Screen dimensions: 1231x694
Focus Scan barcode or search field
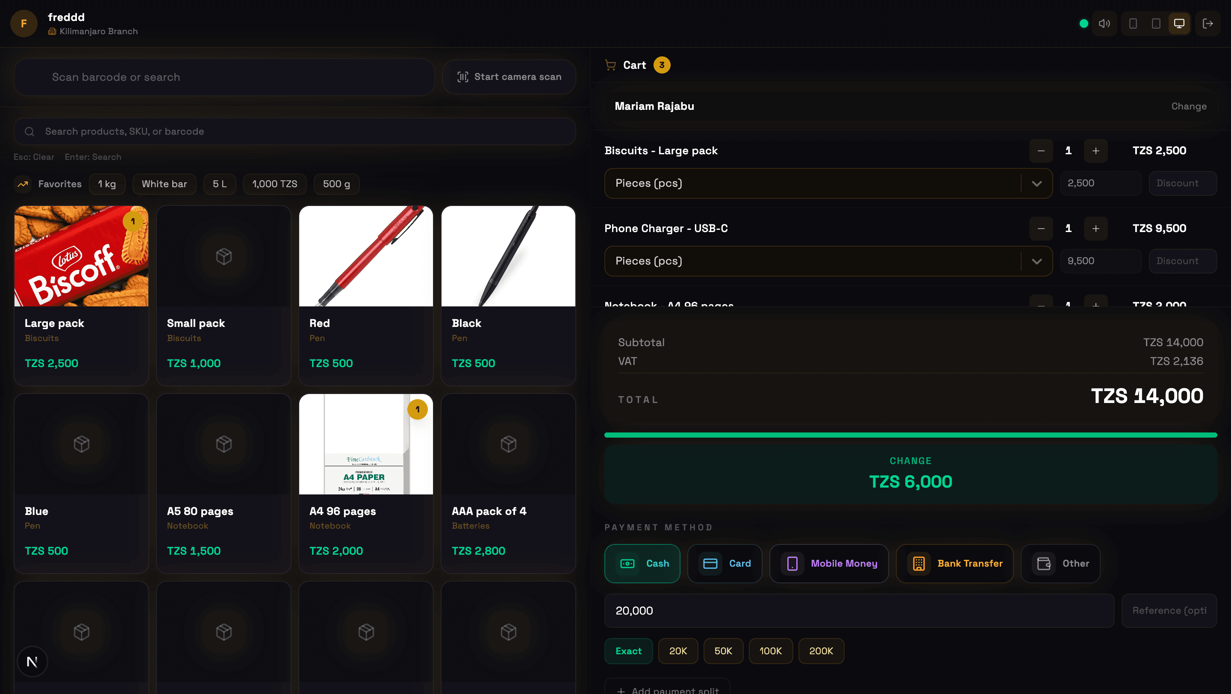pyautogui.click(x=224, y=77)
